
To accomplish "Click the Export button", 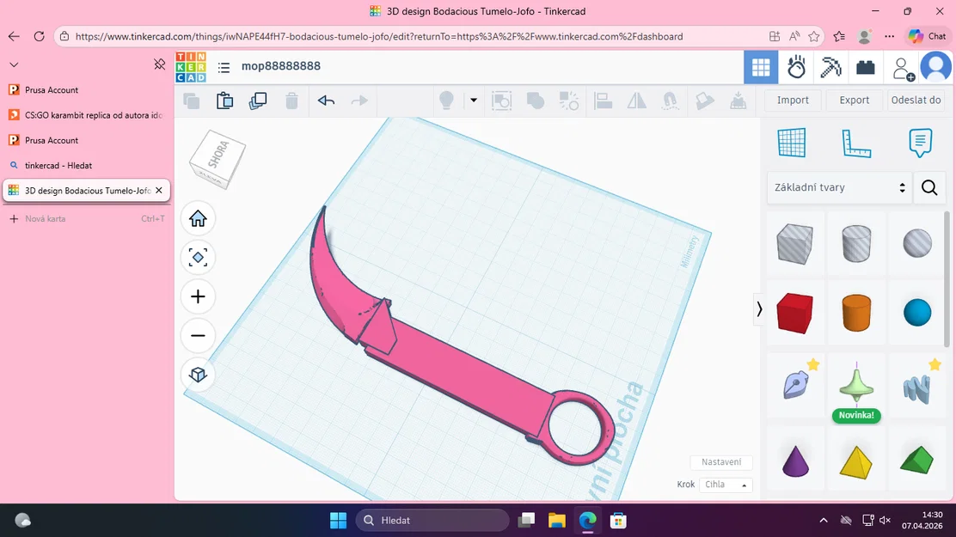I will (853, 100).
